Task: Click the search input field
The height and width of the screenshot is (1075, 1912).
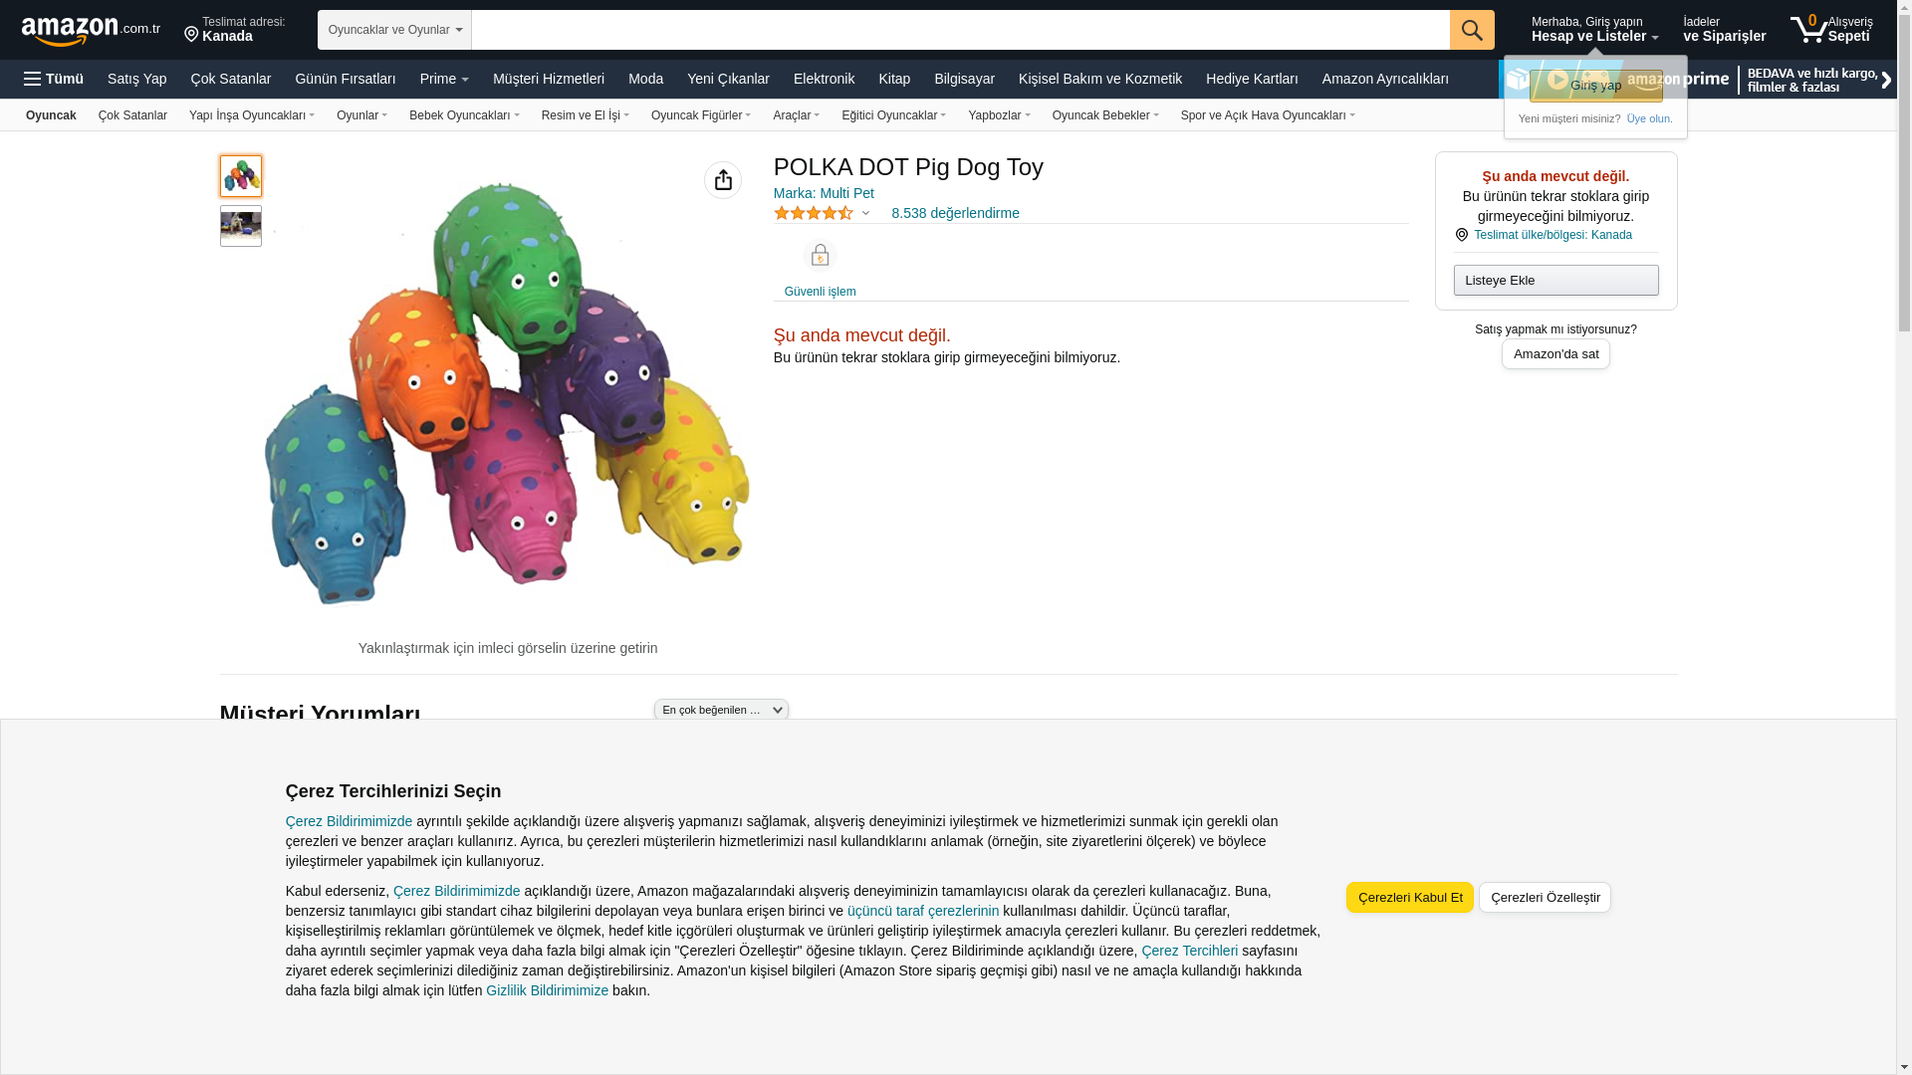Action: coord(960,30)
